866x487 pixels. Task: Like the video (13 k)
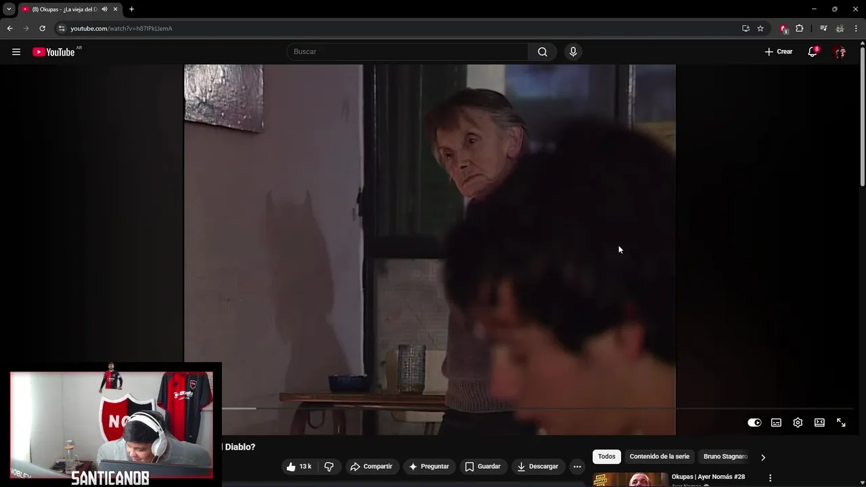[299, 467]
